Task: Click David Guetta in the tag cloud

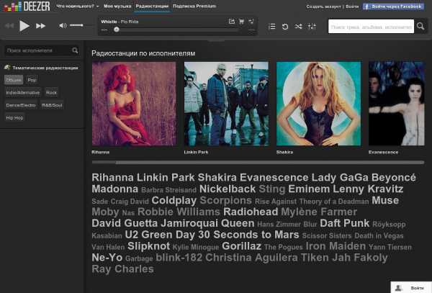Action: point(125,223)
